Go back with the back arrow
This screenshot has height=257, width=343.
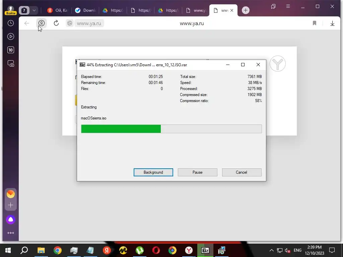27,23
